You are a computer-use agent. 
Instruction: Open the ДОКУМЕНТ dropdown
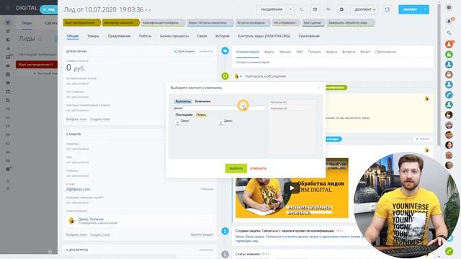(365, 9)
